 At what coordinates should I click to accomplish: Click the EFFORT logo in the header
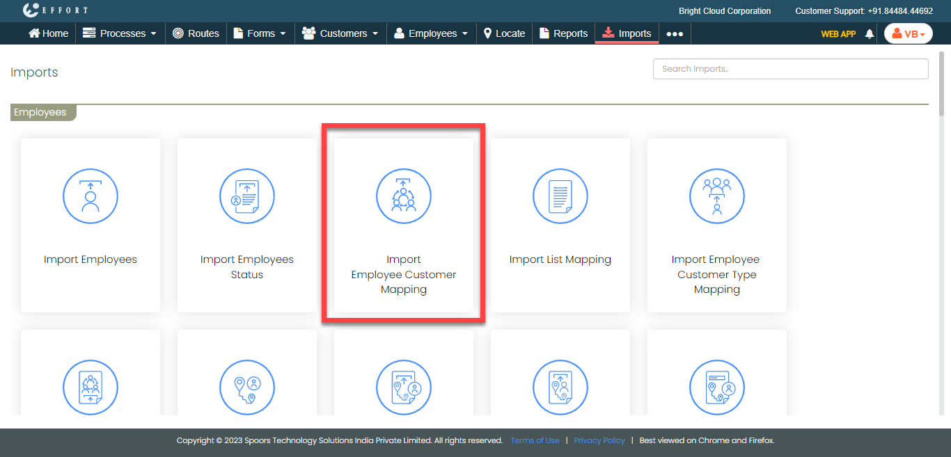click(x=56, y=10)
